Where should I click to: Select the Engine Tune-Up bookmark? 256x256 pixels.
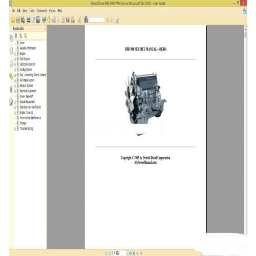[27, 112]
